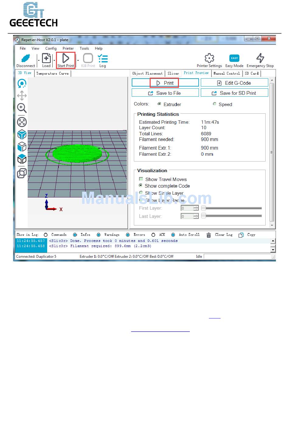Screen dimensions: 289x429
Task: Enable the Show Travel Moves checkbox
Action: tap(141, 179)
